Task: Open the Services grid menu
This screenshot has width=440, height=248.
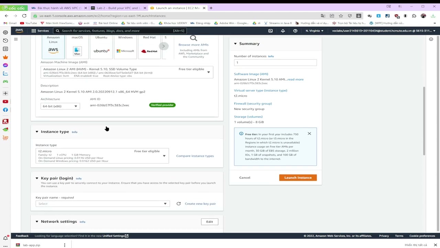Action: [40, 31]
